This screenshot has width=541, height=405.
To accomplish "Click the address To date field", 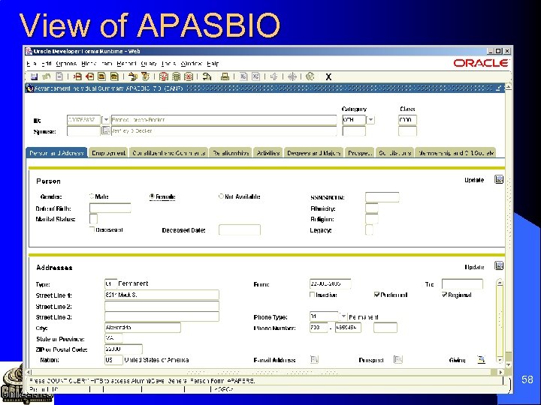I will 462,283.
